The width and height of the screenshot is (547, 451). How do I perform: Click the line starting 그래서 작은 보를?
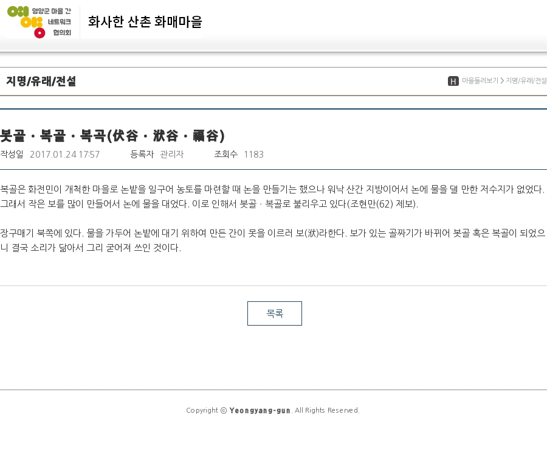209,204
